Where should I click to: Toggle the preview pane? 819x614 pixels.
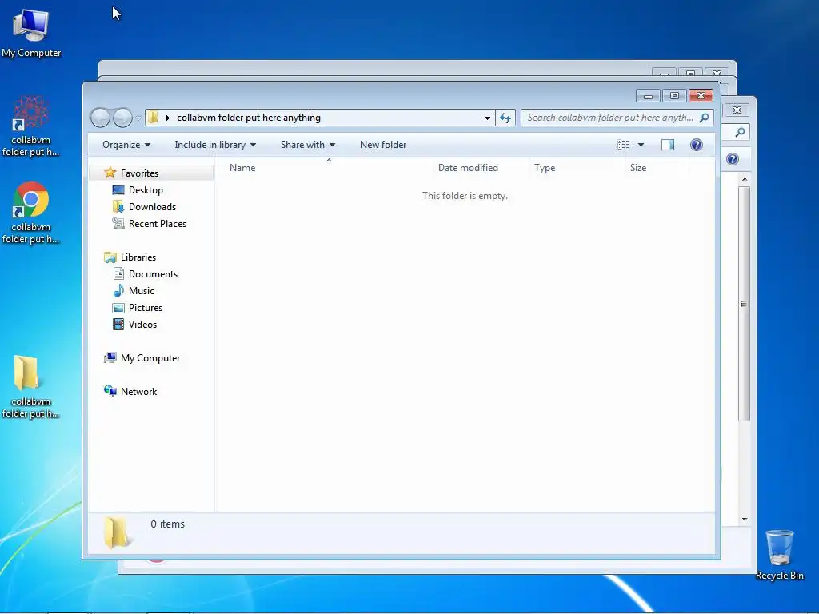(x=668, y=145)
